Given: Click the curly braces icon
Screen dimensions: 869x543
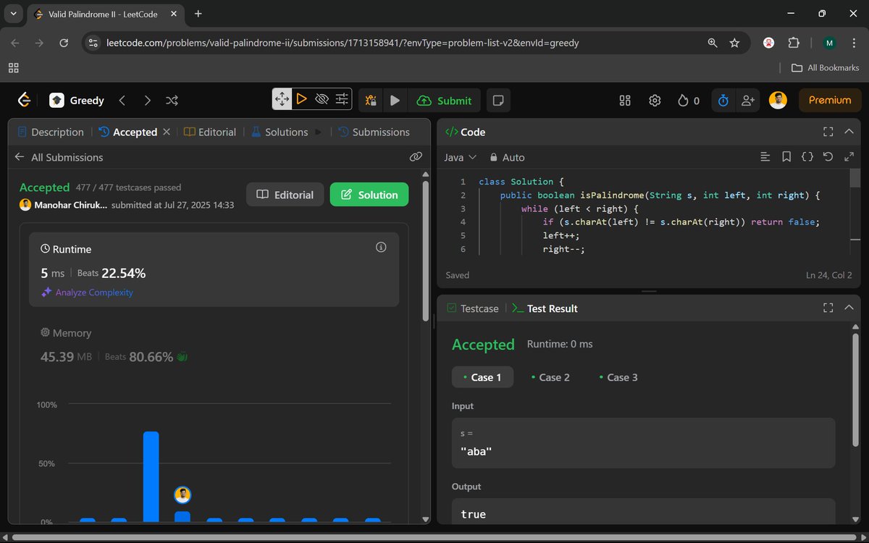Looking at the screenshot, I should (807, 156).
